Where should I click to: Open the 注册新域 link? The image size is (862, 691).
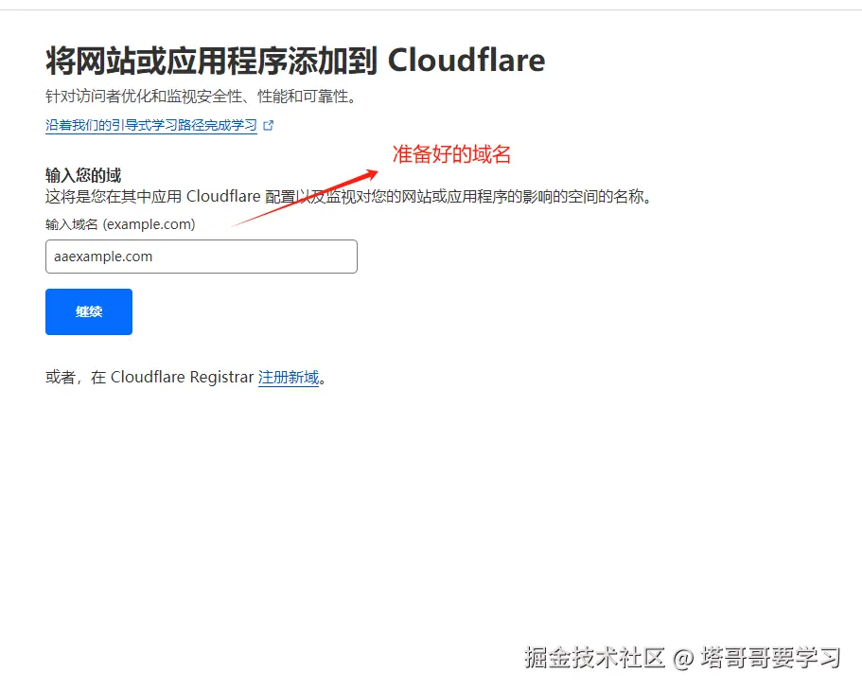(x=289, y=378)
